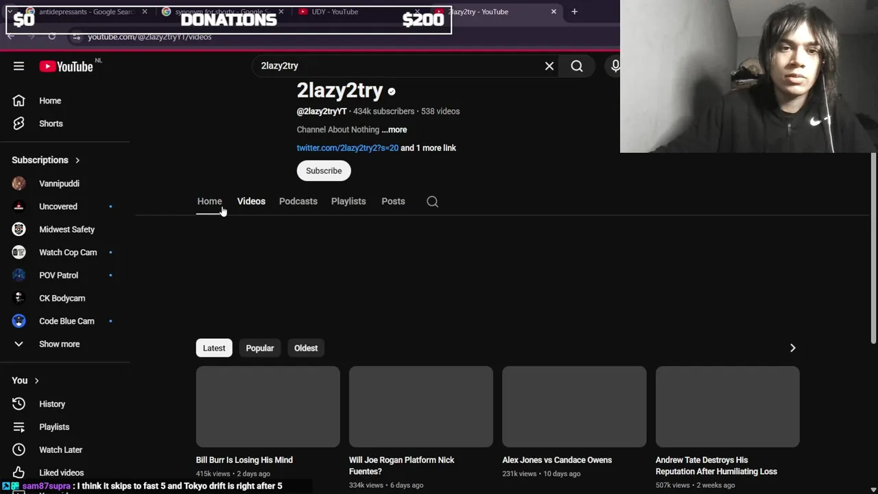The height and width of the screenshot is (494, 878).
Task: Click the browser reload button
Action: coord(52,36)
